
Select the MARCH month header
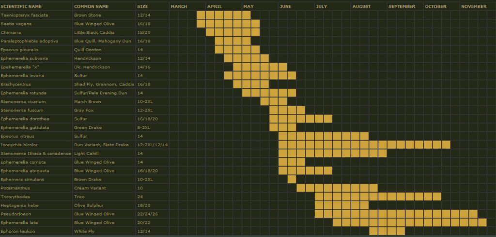tap(179, 6)
